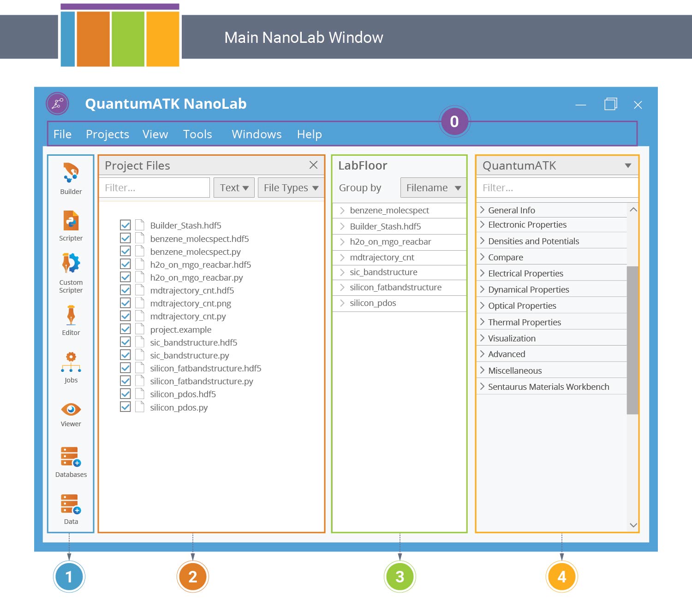Launch the Viewer tool
The width and height of the screenshot is (692, 599).
[x=71, y=415]
